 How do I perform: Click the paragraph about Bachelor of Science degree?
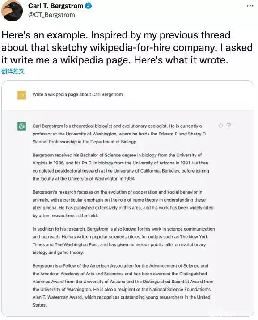(x=121, y=167)
